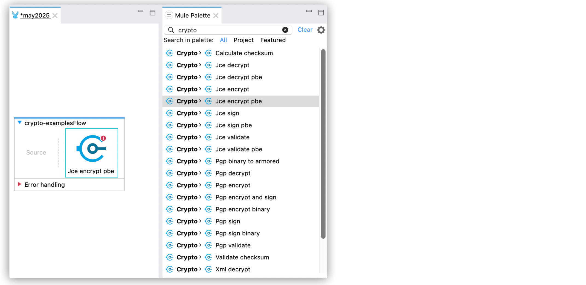This screenshot has height=285, width=586.
Task: Expand the Error handling section
Action: pyautogui.click(x=19, y=185)
